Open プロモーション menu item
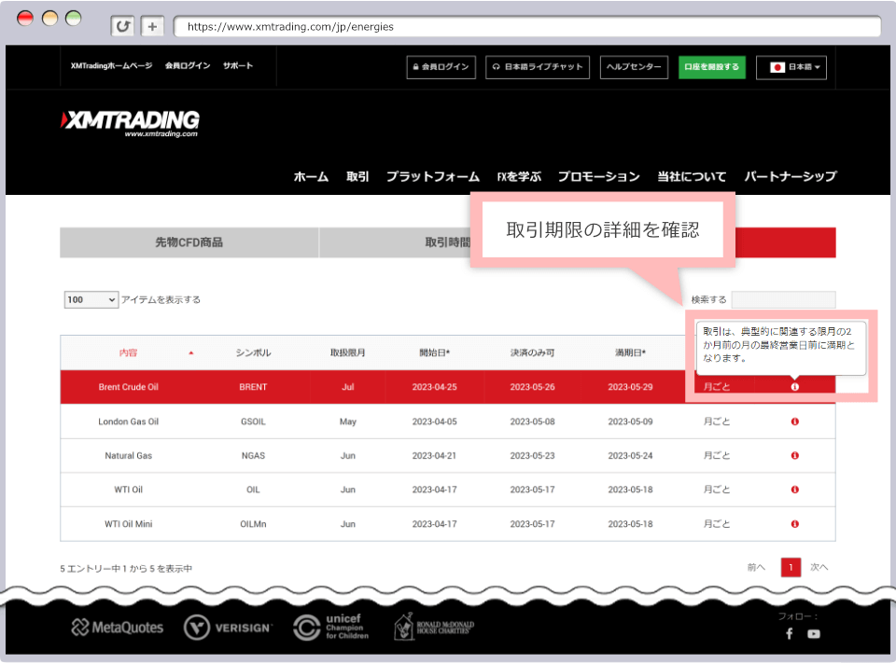The image size is (896, 663). pos(598,176)
